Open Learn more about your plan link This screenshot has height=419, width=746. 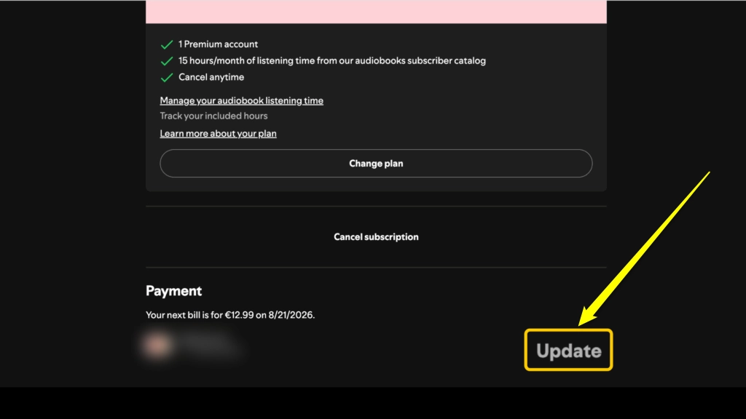[x=218, y=134]
